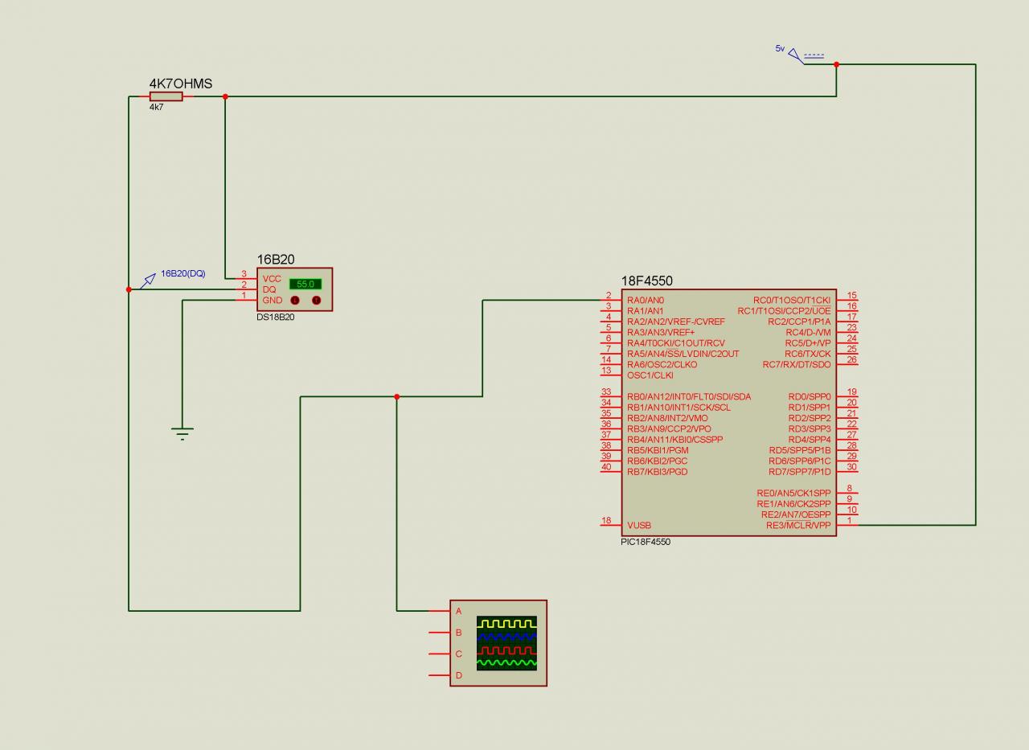Image resolution: width=1029 pixels, height=750 pixels.
Task: Decrease temperature with the DS18B20 down button
Action: coord(294,301)
